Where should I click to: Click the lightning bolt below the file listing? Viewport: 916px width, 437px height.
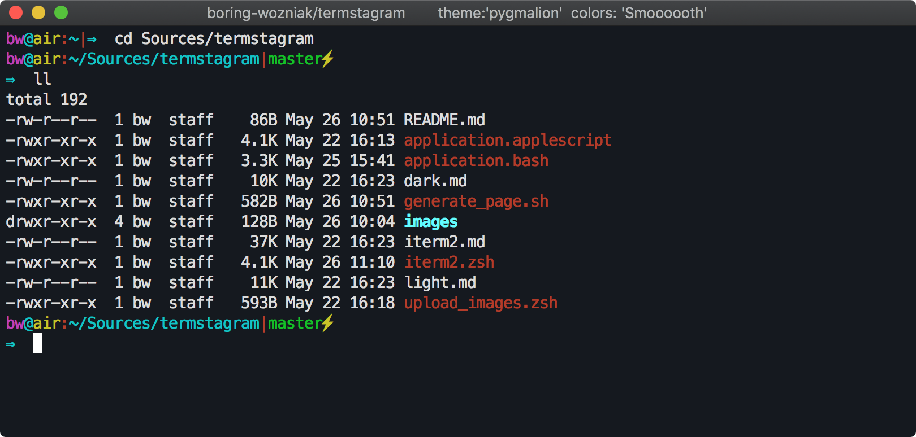328,323
